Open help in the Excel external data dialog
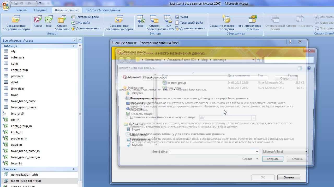 (290, 42)
